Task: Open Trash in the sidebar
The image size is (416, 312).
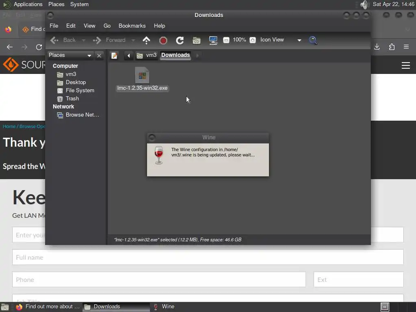Action: (x=68, y=99)
